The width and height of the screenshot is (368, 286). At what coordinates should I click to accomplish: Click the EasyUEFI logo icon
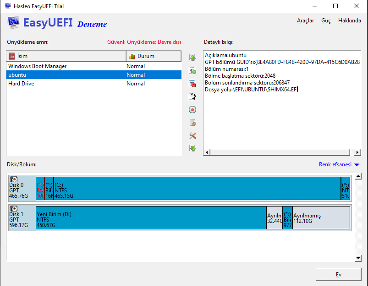[x=13, y=23]
